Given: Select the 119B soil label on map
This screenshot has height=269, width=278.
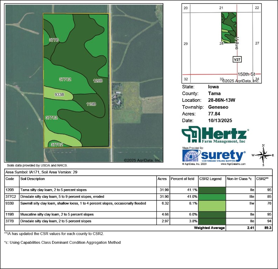Looking at the screenshot, I should click(91, 104).
